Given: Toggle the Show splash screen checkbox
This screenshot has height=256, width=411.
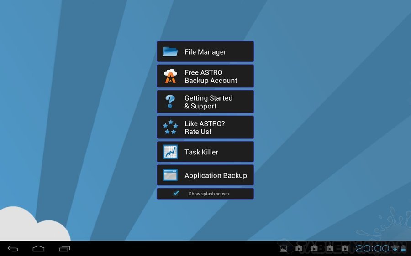Looking at the screenshot, I should [x=176, y=193].
